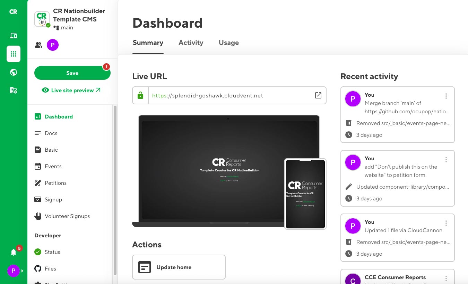Click the devices icon in green sidebar
Viewport: 468px width, 284px height.
coord(13,35)
